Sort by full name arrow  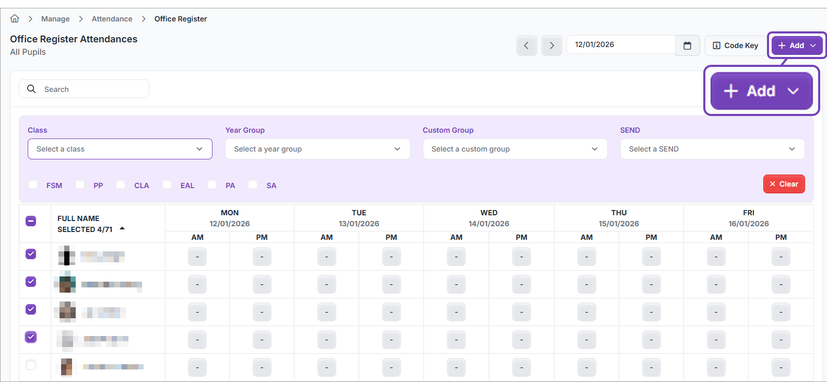click(x=122, y=228)
